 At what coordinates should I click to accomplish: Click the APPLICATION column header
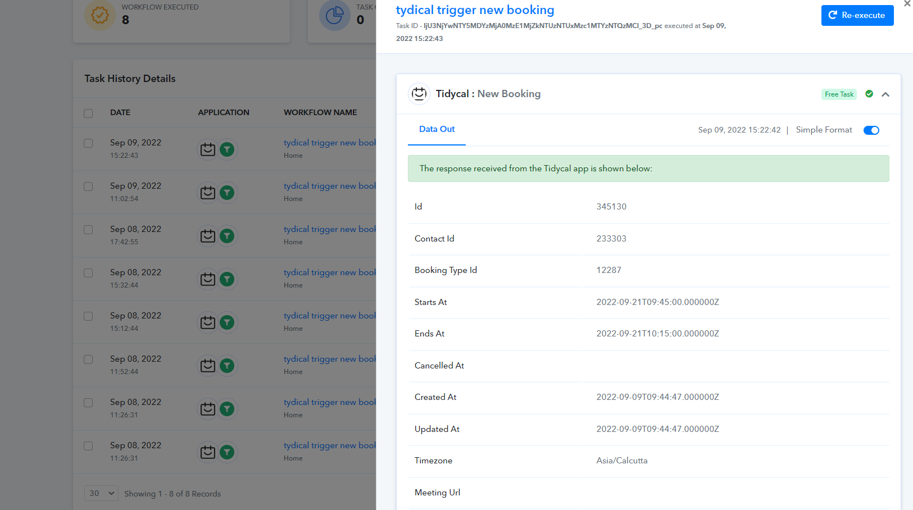[x=224, y=112]
